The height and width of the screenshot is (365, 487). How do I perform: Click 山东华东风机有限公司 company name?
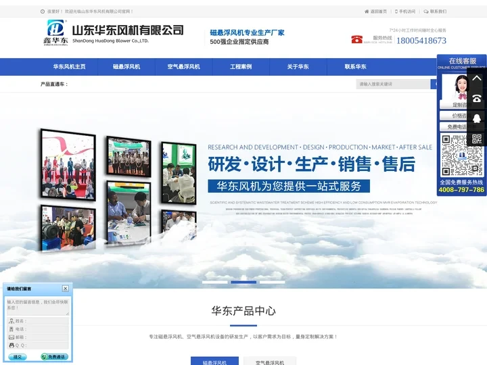pyautogui.click(x=128, y=30)
